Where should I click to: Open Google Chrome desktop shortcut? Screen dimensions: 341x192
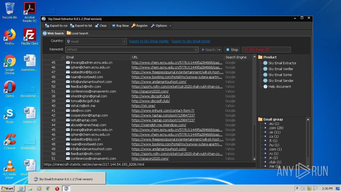click(10, 65)
